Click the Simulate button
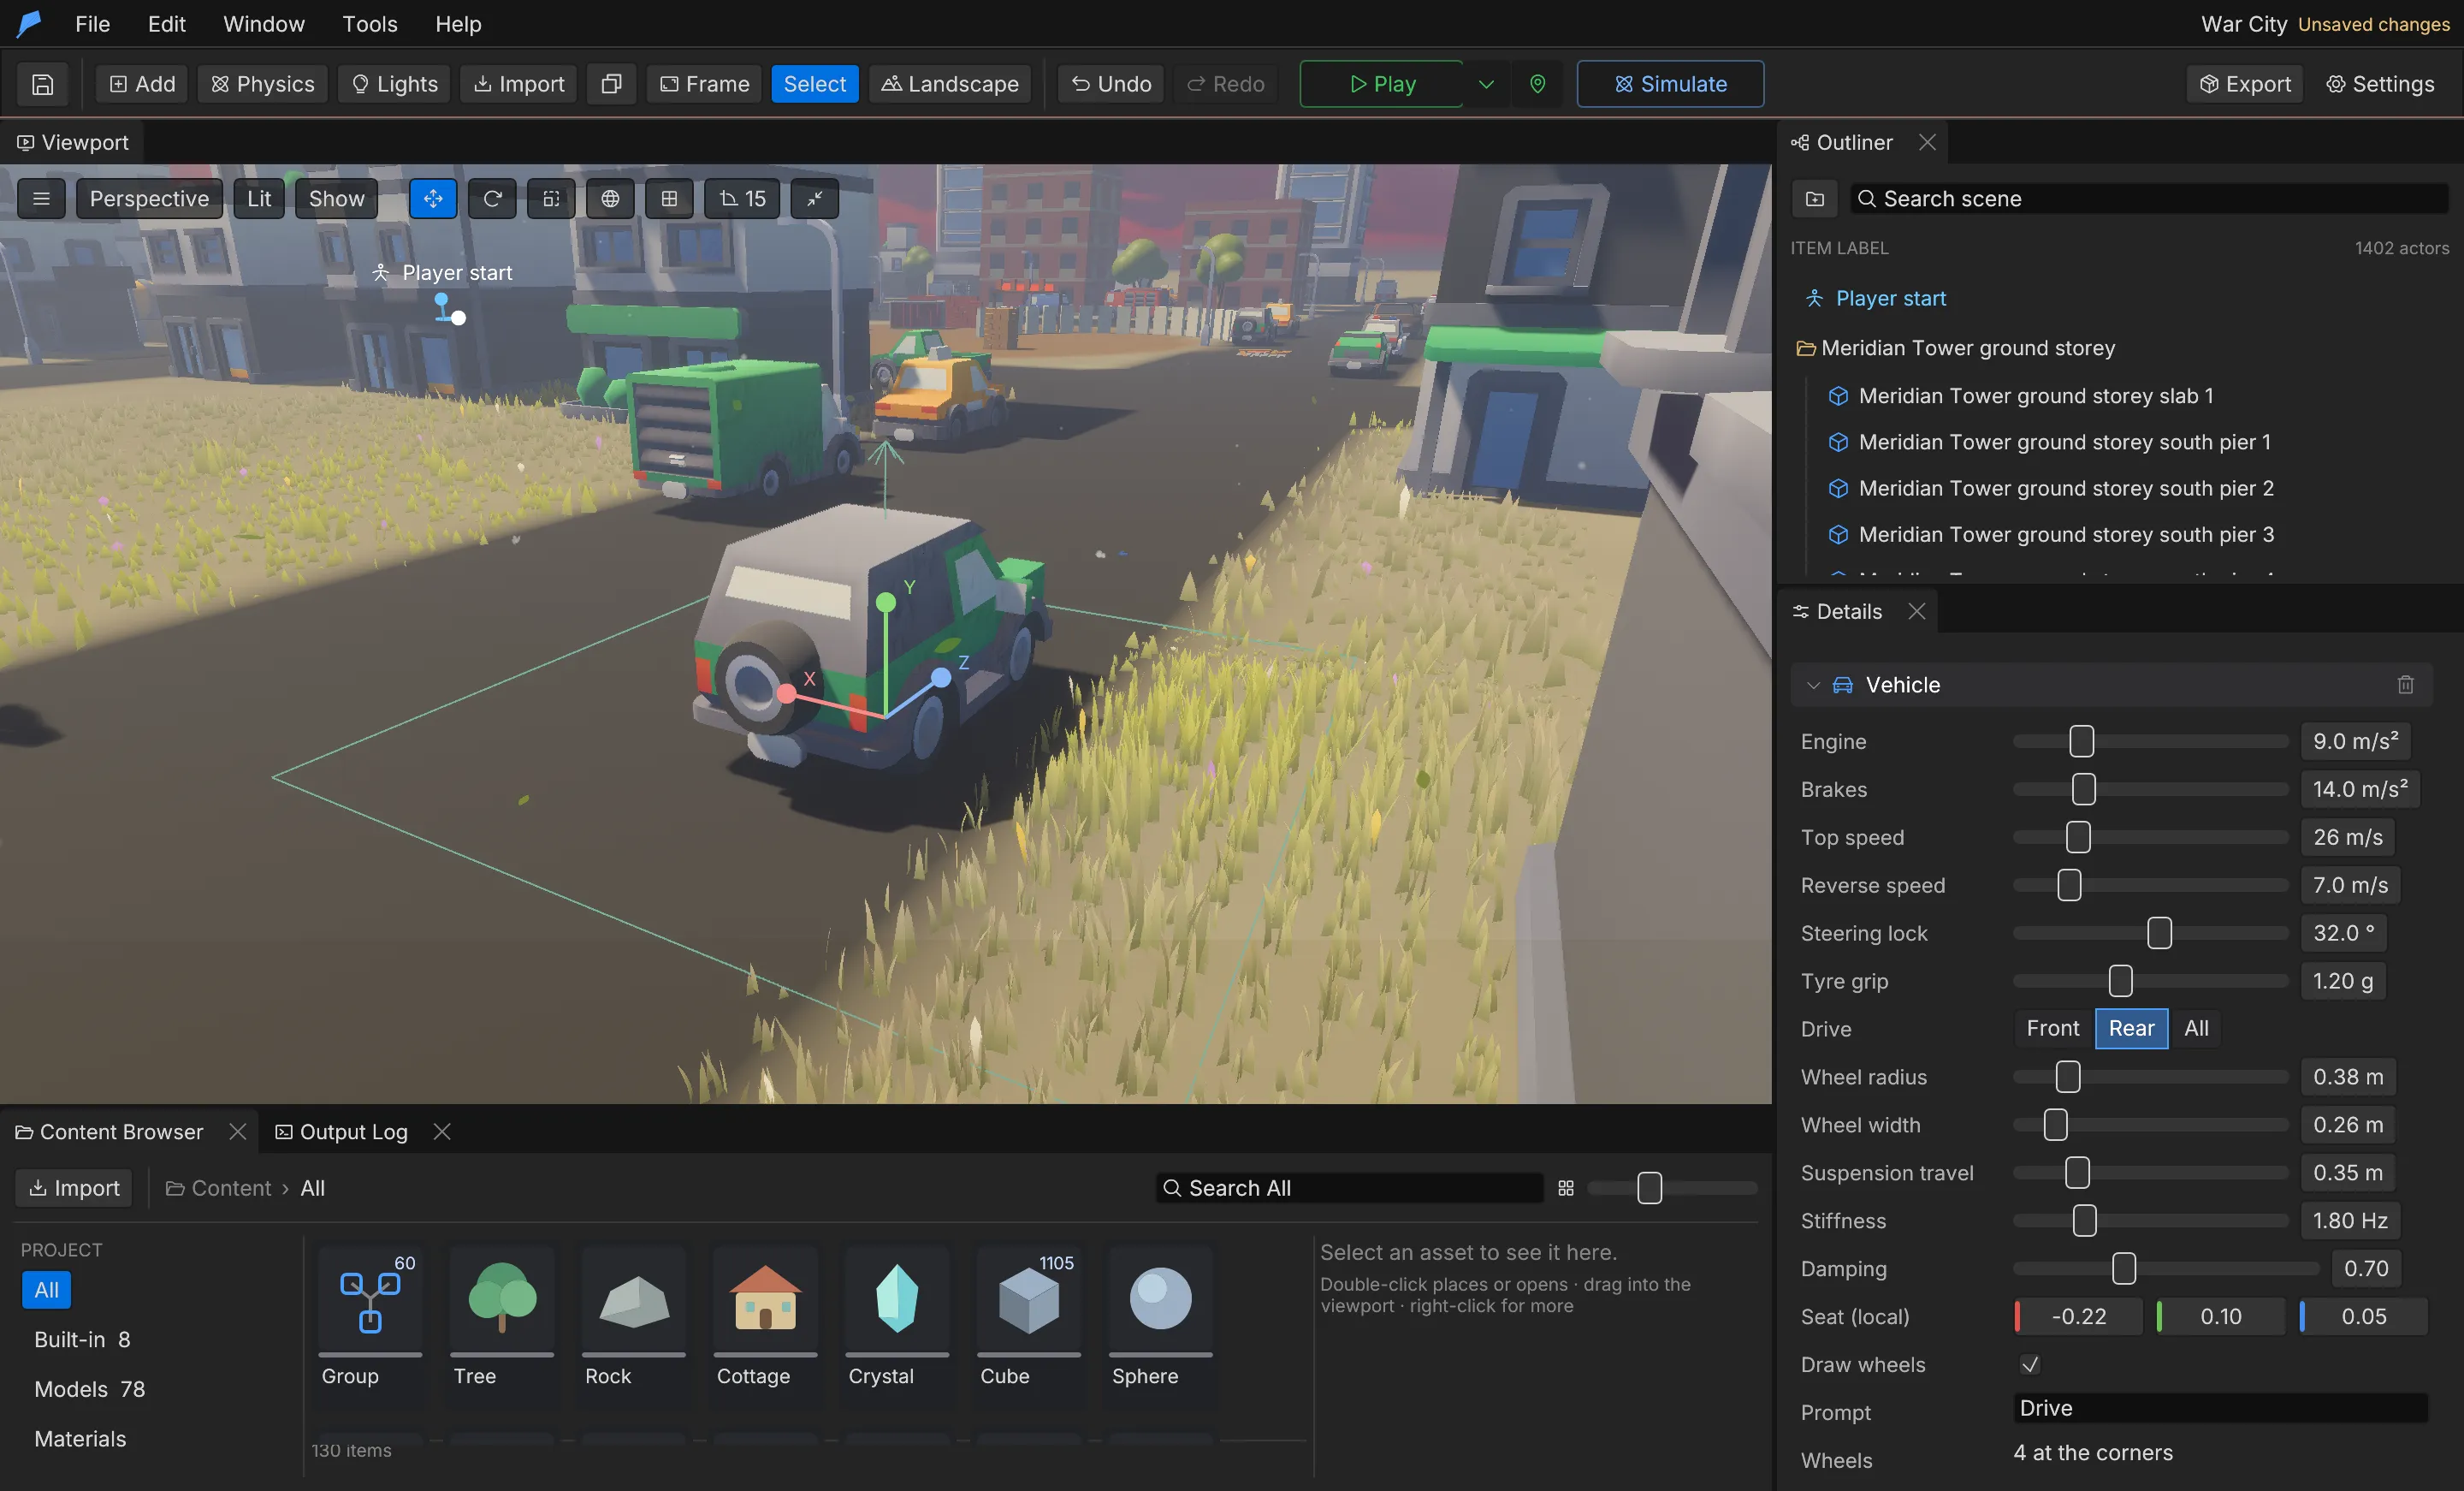 1670,84
